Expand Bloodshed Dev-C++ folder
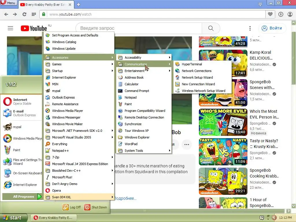Image resolution: width=296 pixels, height=222 pixels. [79, 171]
